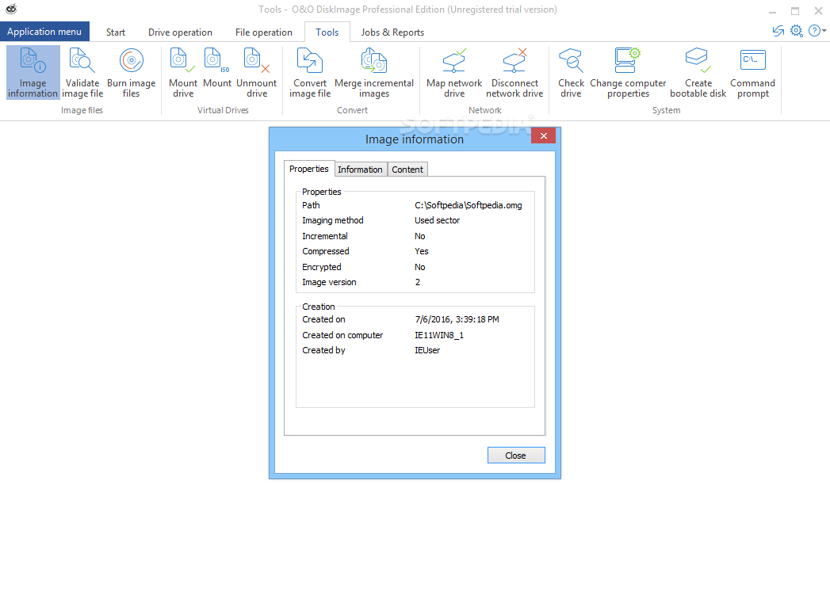
Task: Switch to the Start ribbon tab
Action: (116, 32)
